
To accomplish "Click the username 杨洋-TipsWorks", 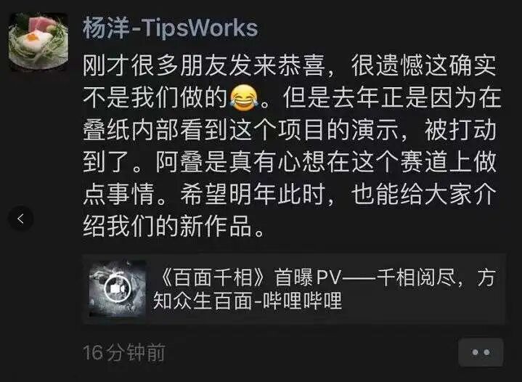I will tap(170, 28).
